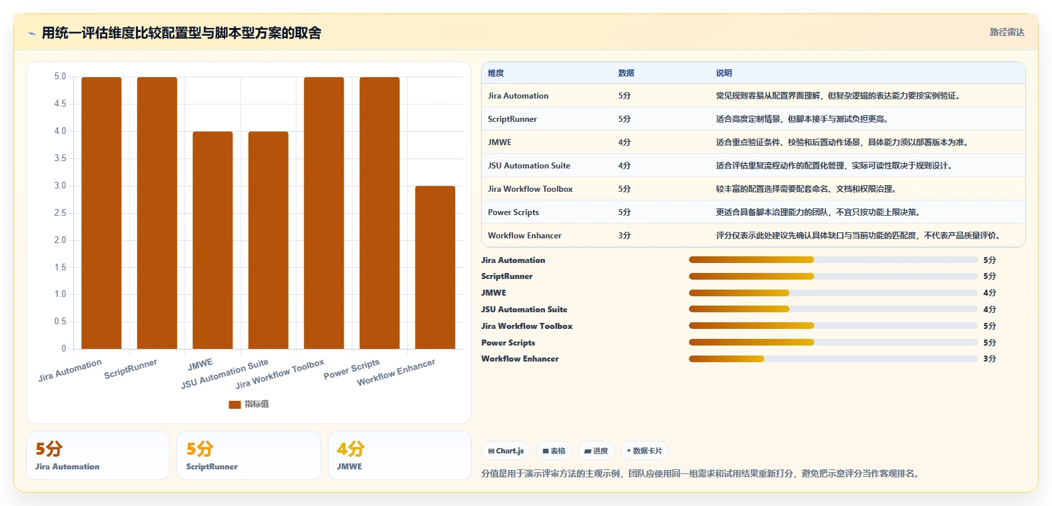Screen dimensions: 1052x506
Task: Select the 进度 chip
Action: click(596, 451)
